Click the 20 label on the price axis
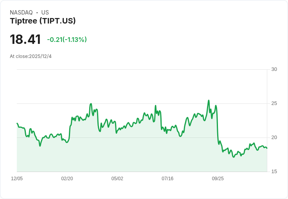This screenshot has width=288, height=199. [x=274, y=137]
